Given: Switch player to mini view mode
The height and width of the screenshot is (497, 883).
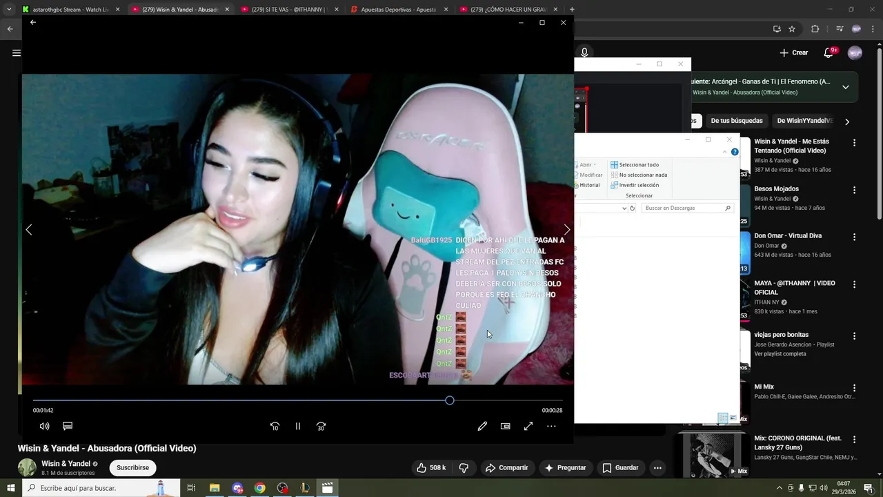Looking at the screenshot, I should pyautogui.click(x=505, y=427).
